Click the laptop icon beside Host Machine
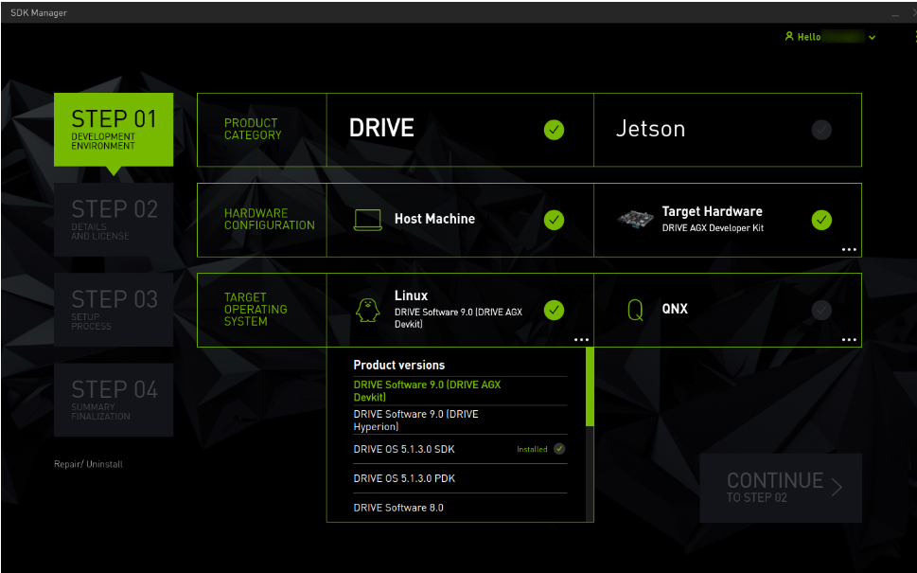Image resolution: width=917 pixels, height=573 pixels. pyautogui.click(x=369, y=219)
